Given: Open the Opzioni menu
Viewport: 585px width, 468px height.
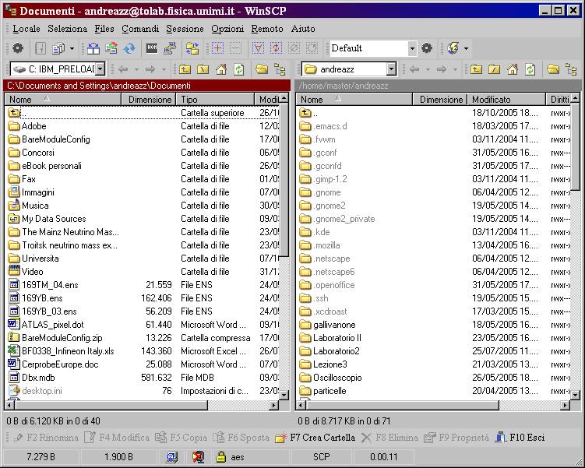Looking at the screenshot, I should [x=227, y=29].
